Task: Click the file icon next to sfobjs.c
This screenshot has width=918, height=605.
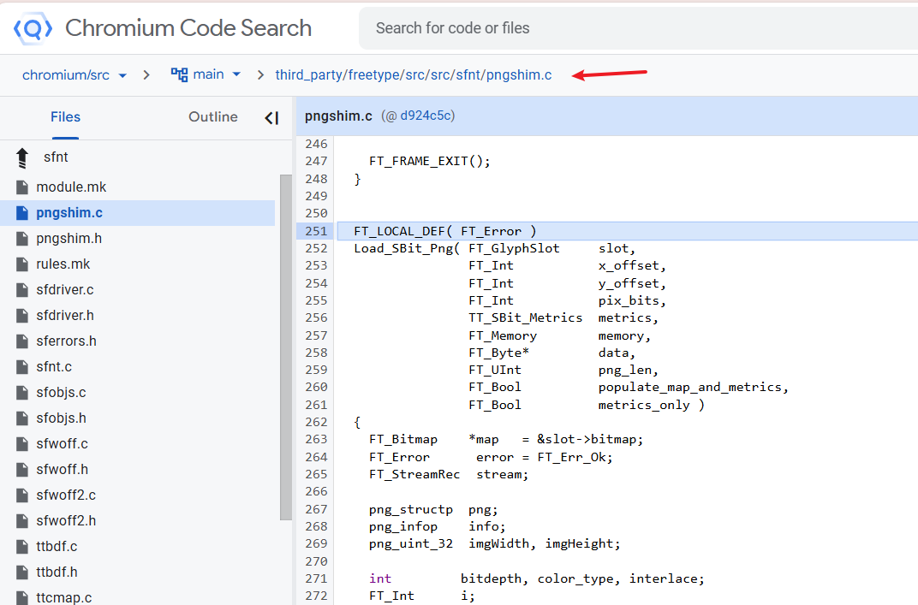Action: 22,393
